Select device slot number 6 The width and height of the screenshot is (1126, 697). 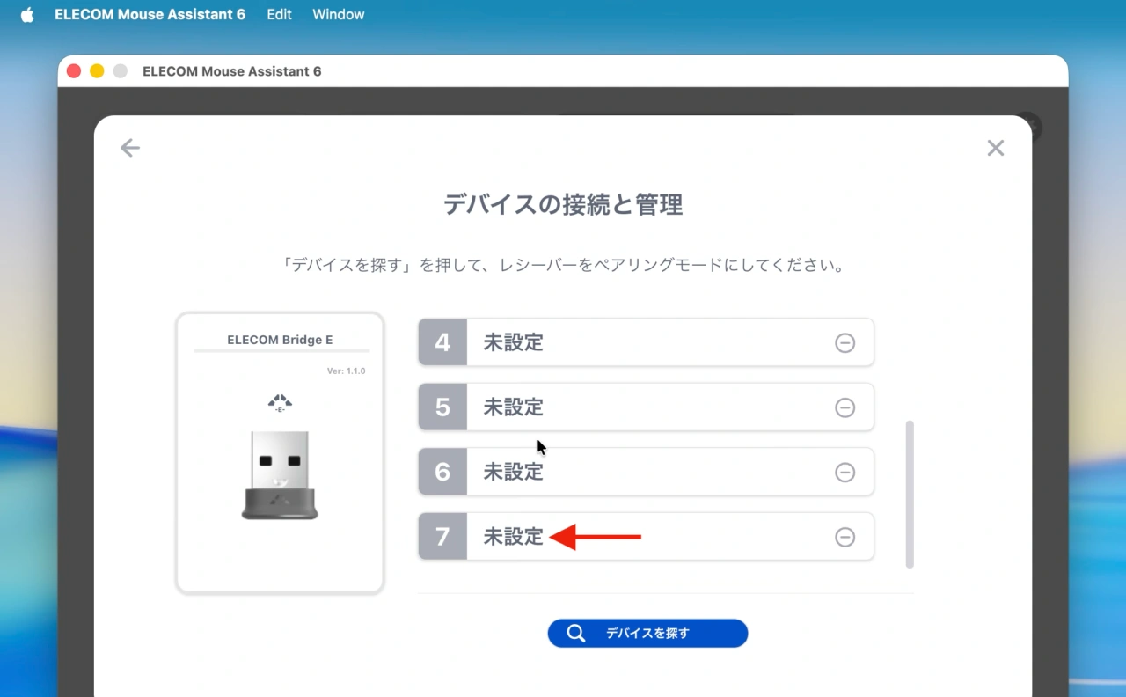(646, 473)
